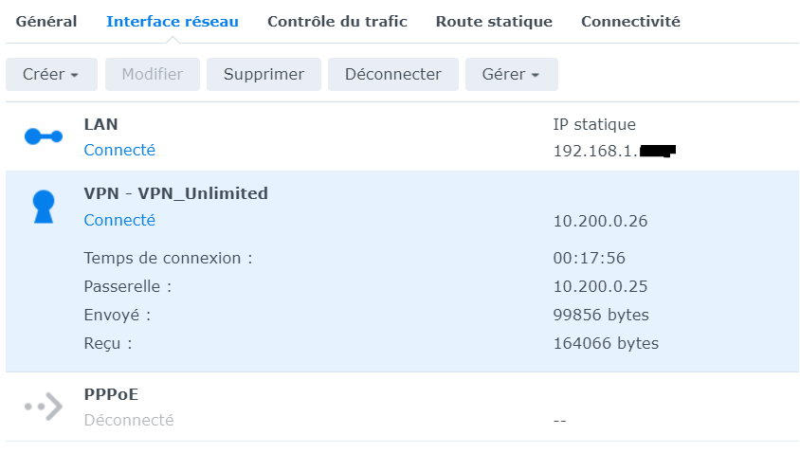This screenshot has width=800, height=453.
Task: Click the VPN Connecté status link
Action: pos(119,220)
